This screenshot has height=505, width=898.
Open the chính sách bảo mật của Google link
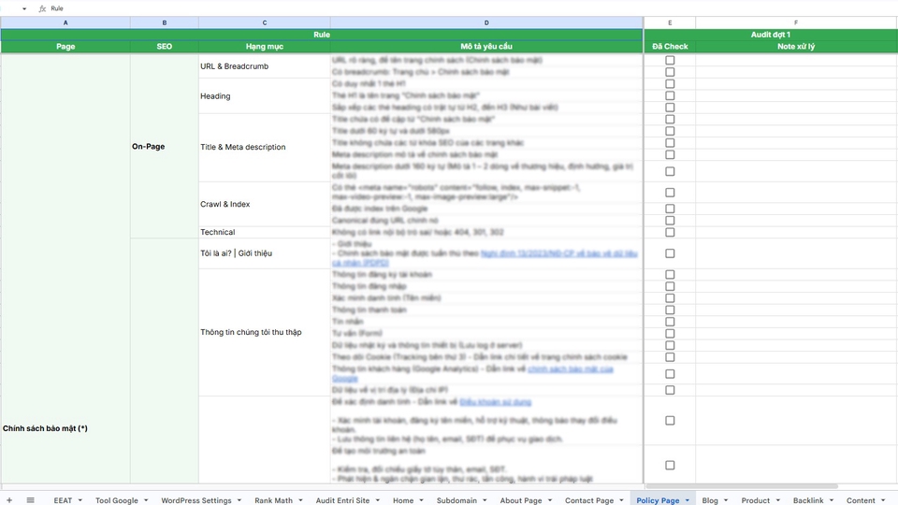(571, 369)
